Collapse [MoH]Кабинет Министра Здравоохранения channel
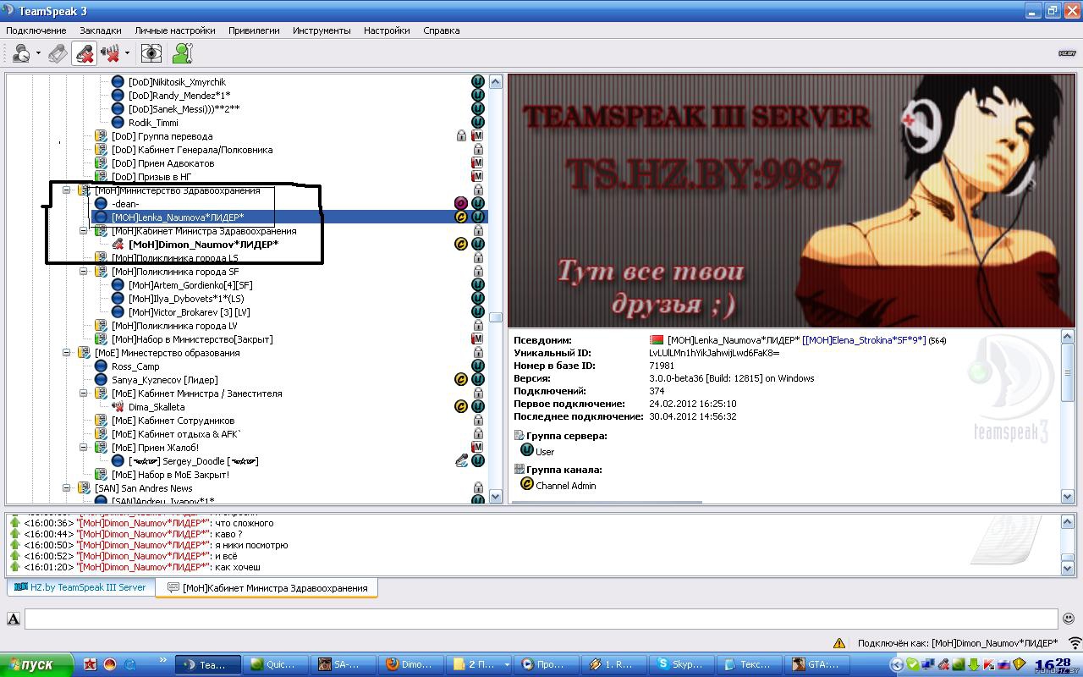Image resolution: width=1083 pixels, height=677 pixels. tap(84, 231)
